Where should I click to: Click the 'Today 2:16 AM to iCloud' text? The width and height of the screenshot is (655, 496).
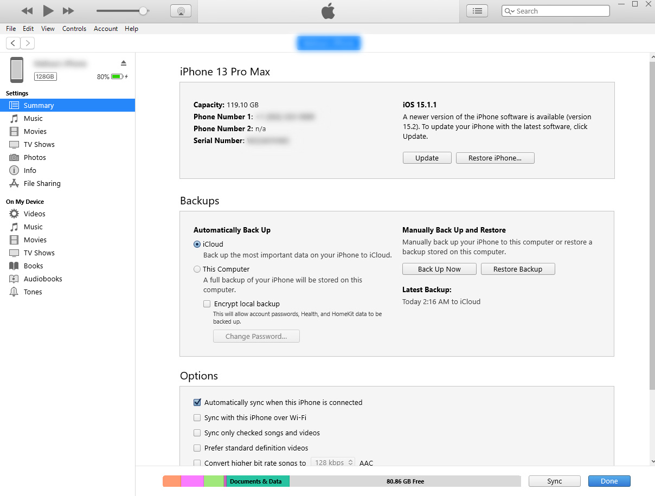[441, 302]
